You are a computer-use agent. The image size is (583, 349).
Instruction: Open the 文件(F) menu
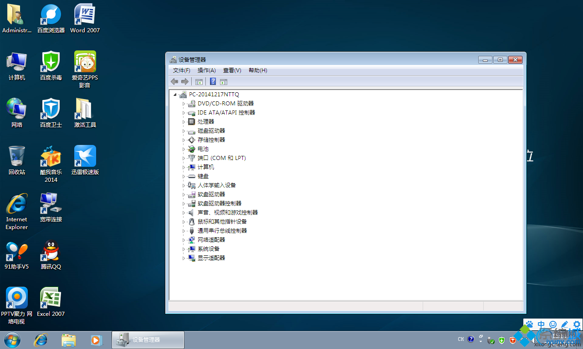[182, 70]
